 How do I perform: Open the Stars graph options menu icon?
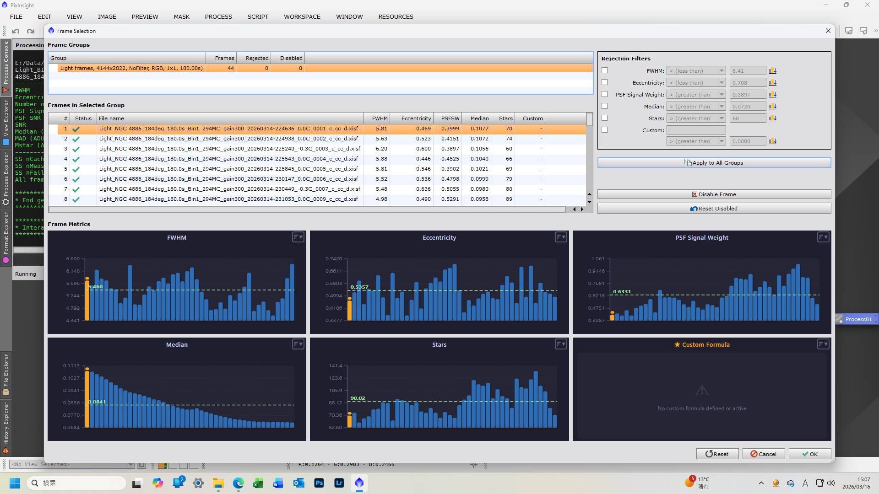(x=561, y=344)
